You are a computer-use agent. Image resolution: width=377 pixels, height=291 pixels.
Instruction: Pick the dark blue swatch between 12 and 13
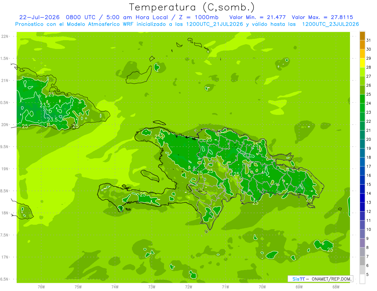[362, 207]
